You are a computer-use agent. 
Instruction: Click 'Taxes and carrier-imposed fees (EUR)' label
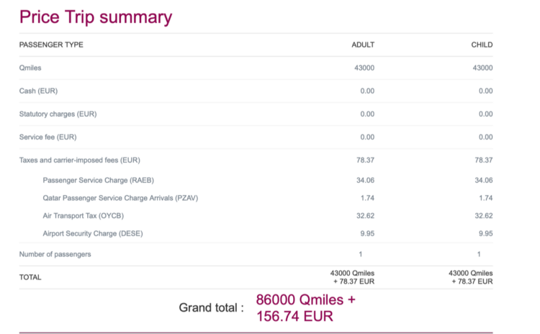79,160
